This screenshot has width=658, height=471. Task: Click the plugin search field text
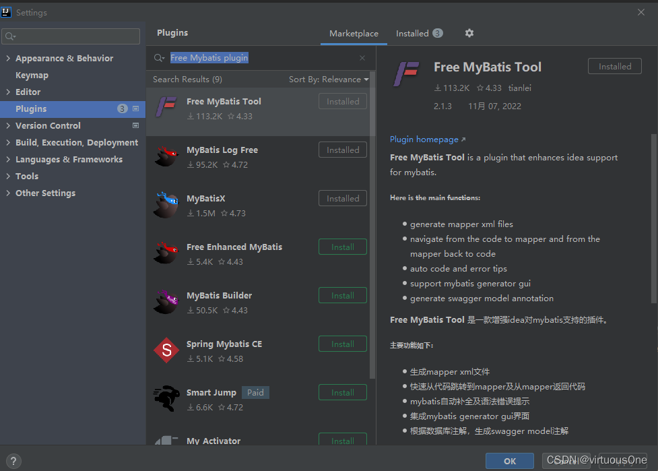209,58
